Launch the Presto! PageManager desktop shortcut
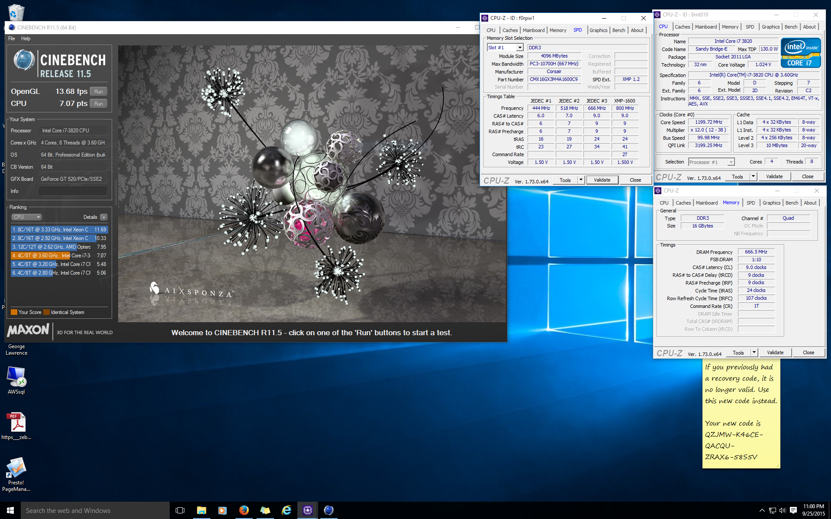 click(16, 474)
